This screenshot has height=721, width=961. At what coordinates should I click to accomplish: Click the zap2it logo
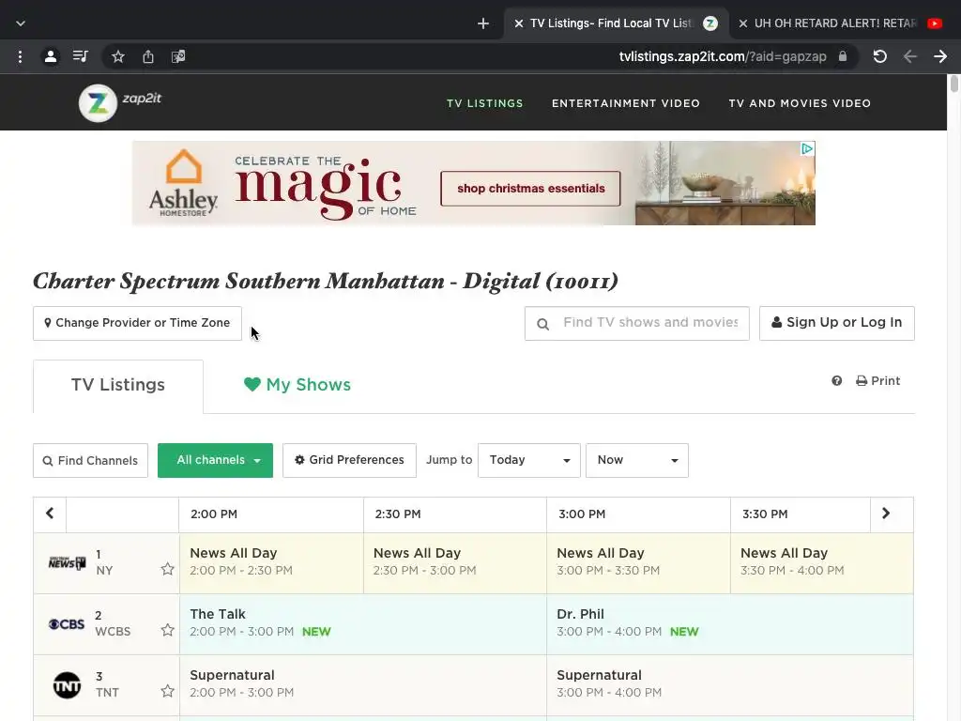120,102
